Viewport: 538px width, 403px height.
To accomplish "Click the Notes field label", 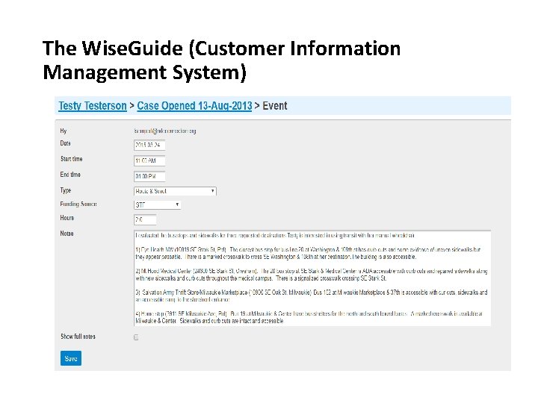I will tap(67, 234).
